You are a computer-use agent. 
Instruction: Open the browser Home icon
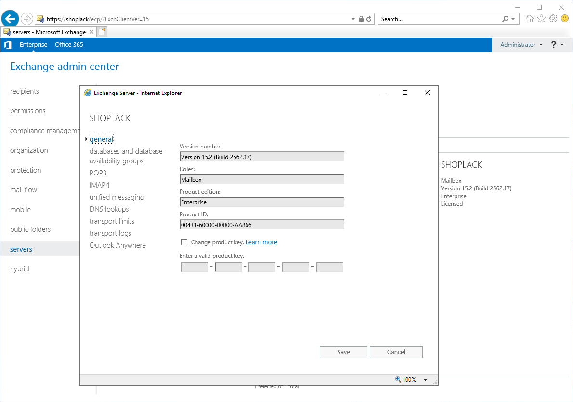[530, 19]
